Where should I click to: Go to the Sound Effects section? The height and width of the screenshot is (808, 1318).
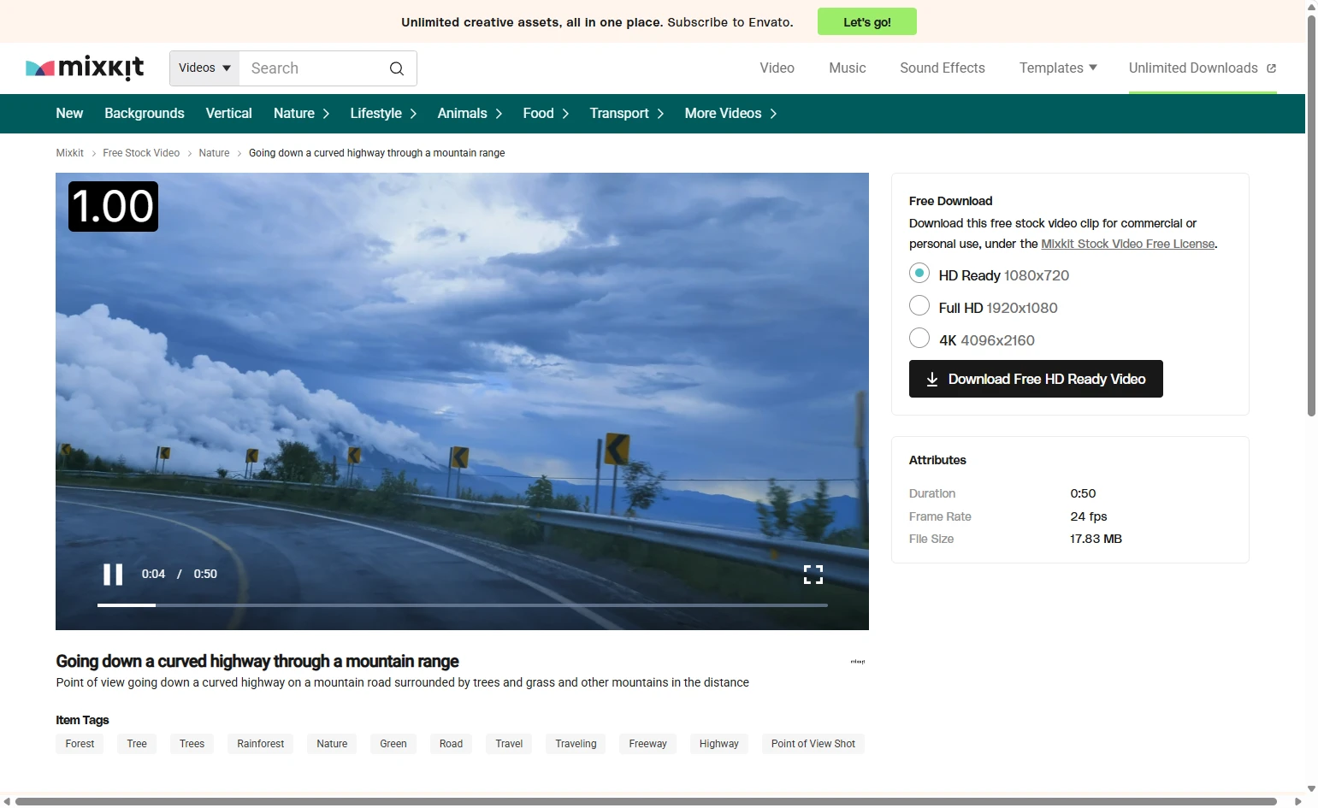click(x=942, y=68)
